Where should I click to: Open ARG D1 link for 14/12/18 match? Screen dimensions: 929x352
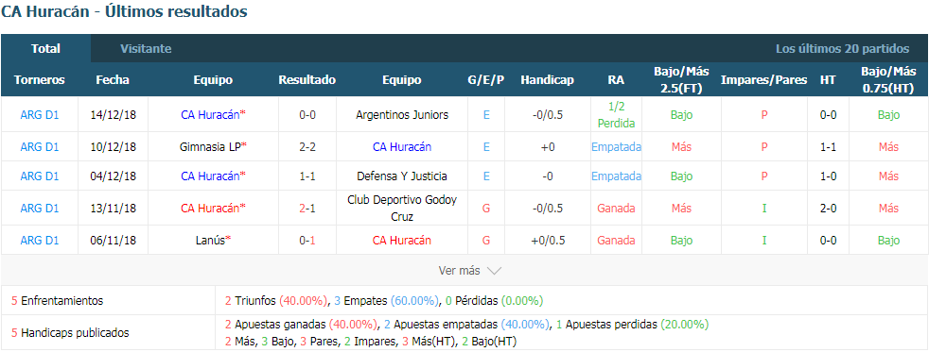[x=39, y=115]
